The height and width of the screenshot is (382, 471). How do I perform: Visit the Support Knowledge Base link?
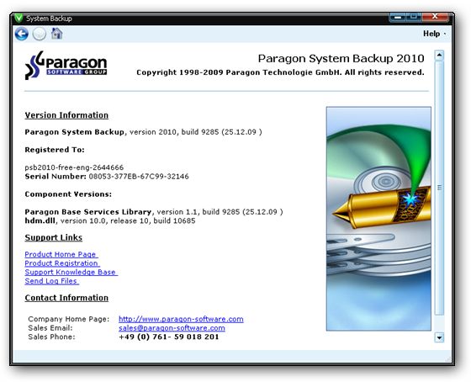pos(71,273)
